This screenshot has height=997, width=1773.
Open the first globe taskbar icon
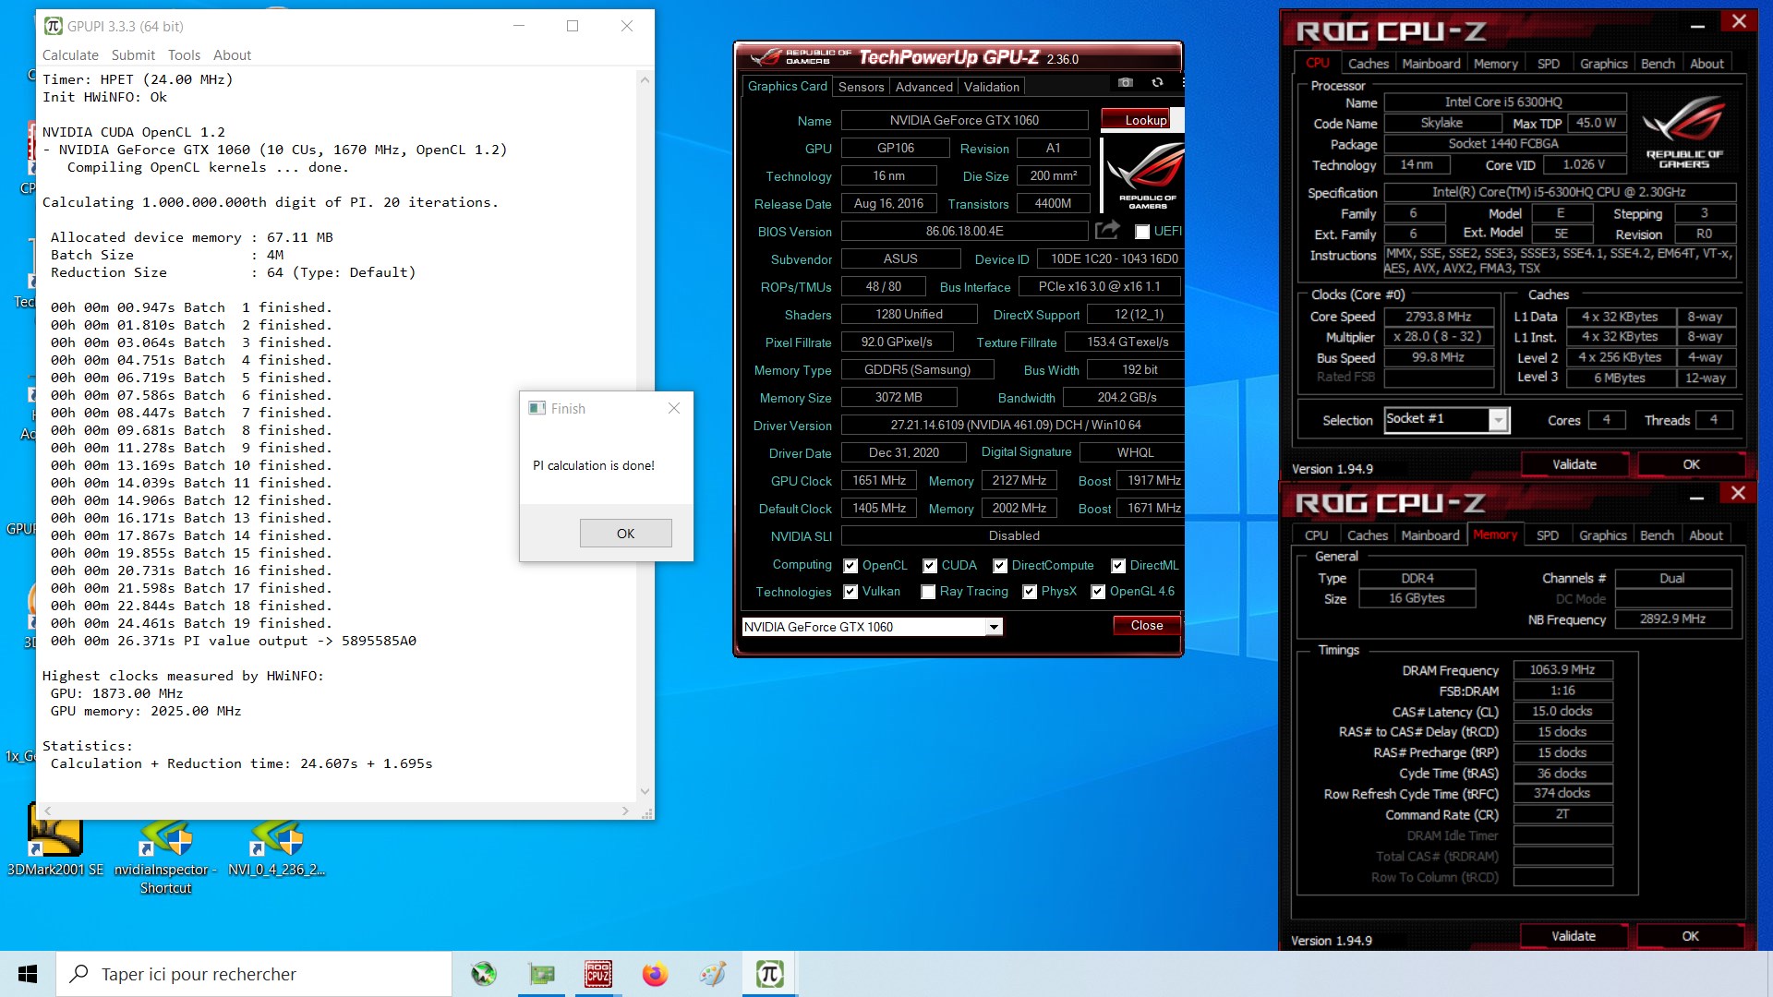tap(484, 974)
